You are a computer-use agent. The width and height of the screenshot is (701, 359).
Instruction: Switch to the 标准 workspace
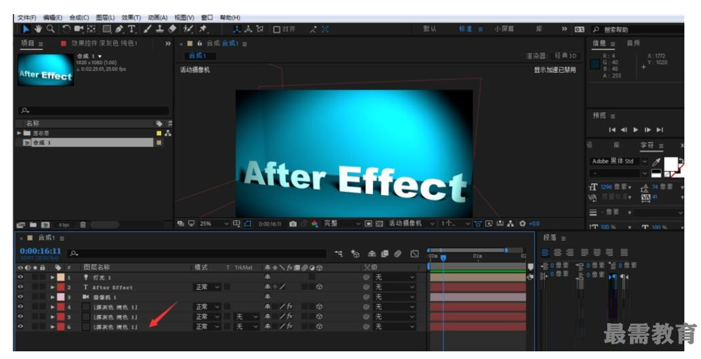[x=466, y=29]
